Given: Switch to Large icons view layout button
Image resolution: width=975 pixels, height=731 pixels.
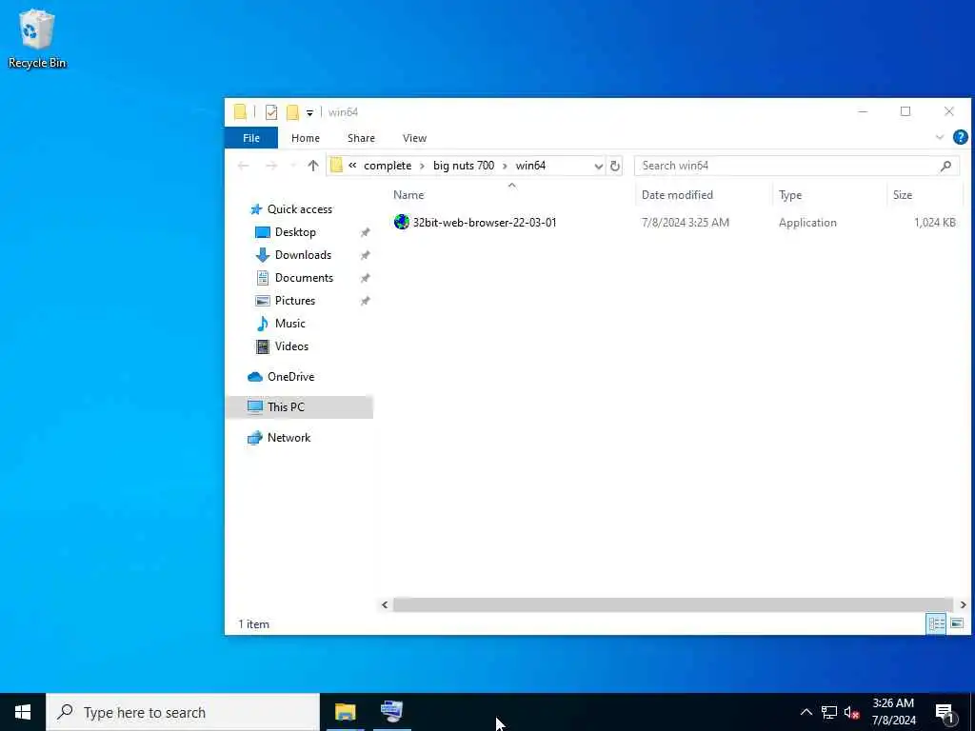Looking at the screenshot, I should pos(957,623).
